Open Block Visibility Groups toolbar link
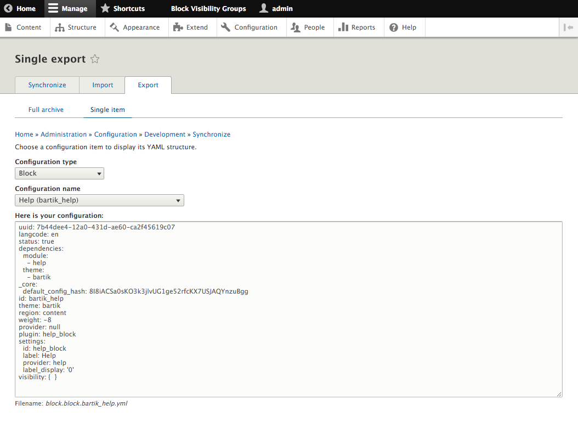This screenshot has width=578, height=433. (208, 9)
